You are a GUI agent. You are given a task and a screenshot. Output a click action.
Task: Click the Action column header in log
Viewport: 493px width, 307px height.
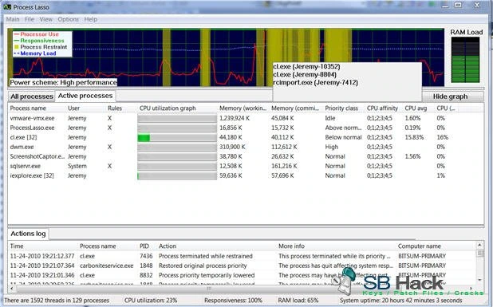tap(168, 246)
